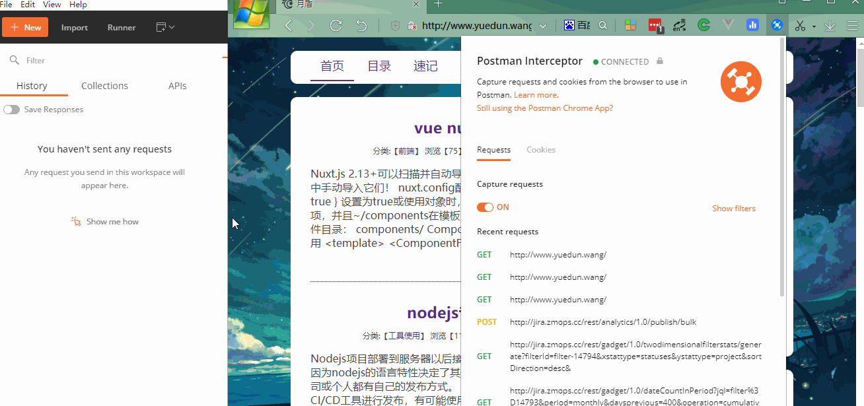Screen dimensions: 864x406
Task: Click the orange New button
Action: coord(25,27)
